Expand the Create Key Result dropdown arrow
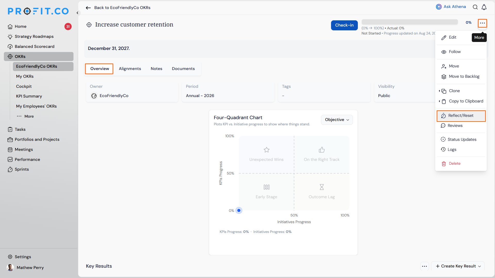This screenshot has width=495, height=278. click(480, 266)
